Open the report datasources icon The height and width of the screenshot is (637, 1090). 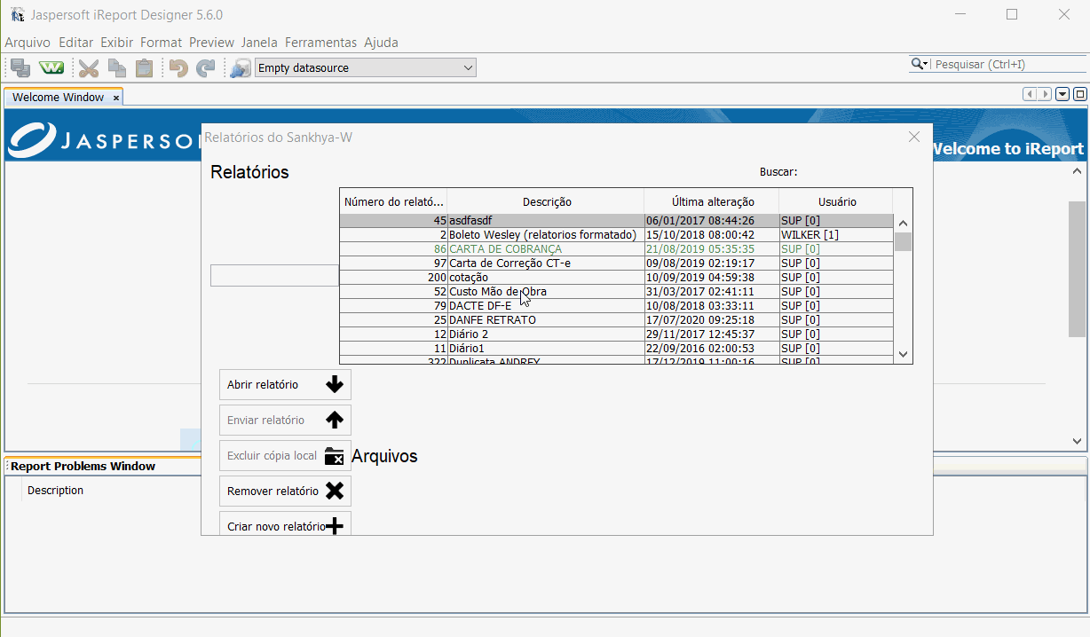[x=240, y=68]
